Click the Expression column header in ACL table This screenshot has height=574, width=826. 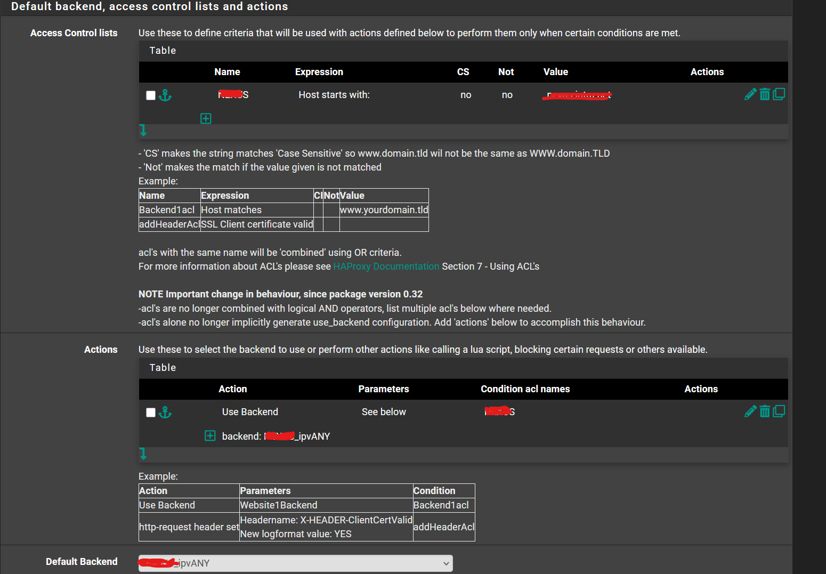pos(319,72)
